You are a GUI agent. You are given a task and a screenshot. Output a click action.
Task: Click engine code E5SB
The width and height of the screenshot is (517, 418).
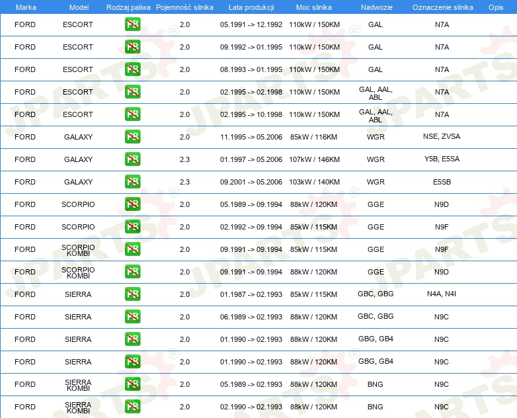442,181
